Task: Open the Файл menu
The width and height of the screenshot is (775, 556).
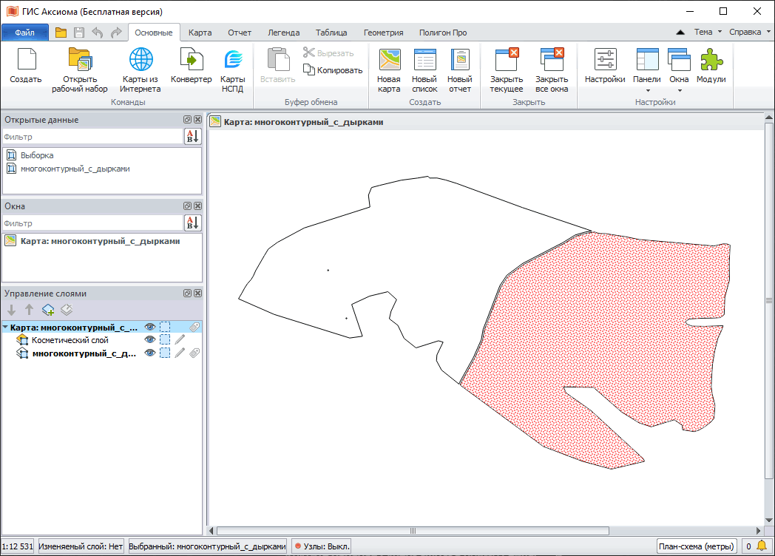Action: coord(24,33)
